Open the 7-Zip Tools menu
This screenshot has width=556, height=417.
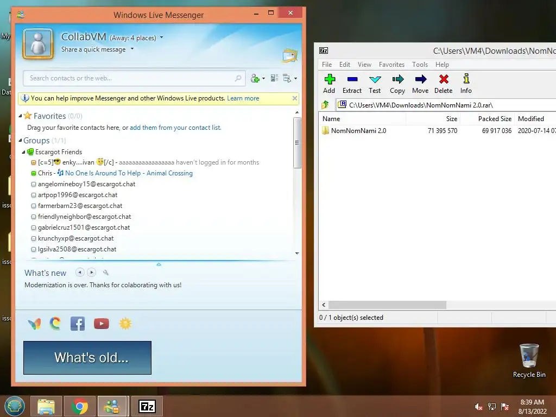click(420, 65)
